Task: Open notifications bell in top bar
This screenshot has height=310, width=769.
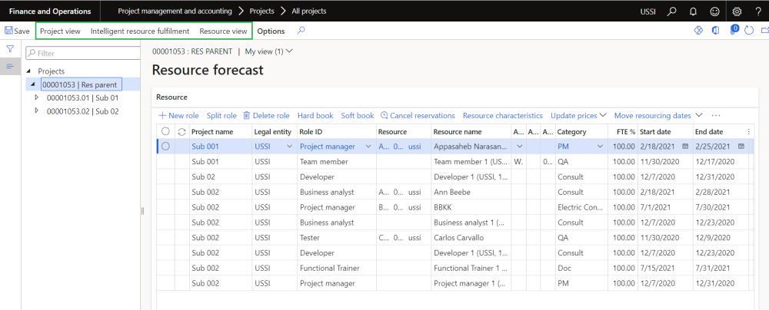Action: (695, 12)
